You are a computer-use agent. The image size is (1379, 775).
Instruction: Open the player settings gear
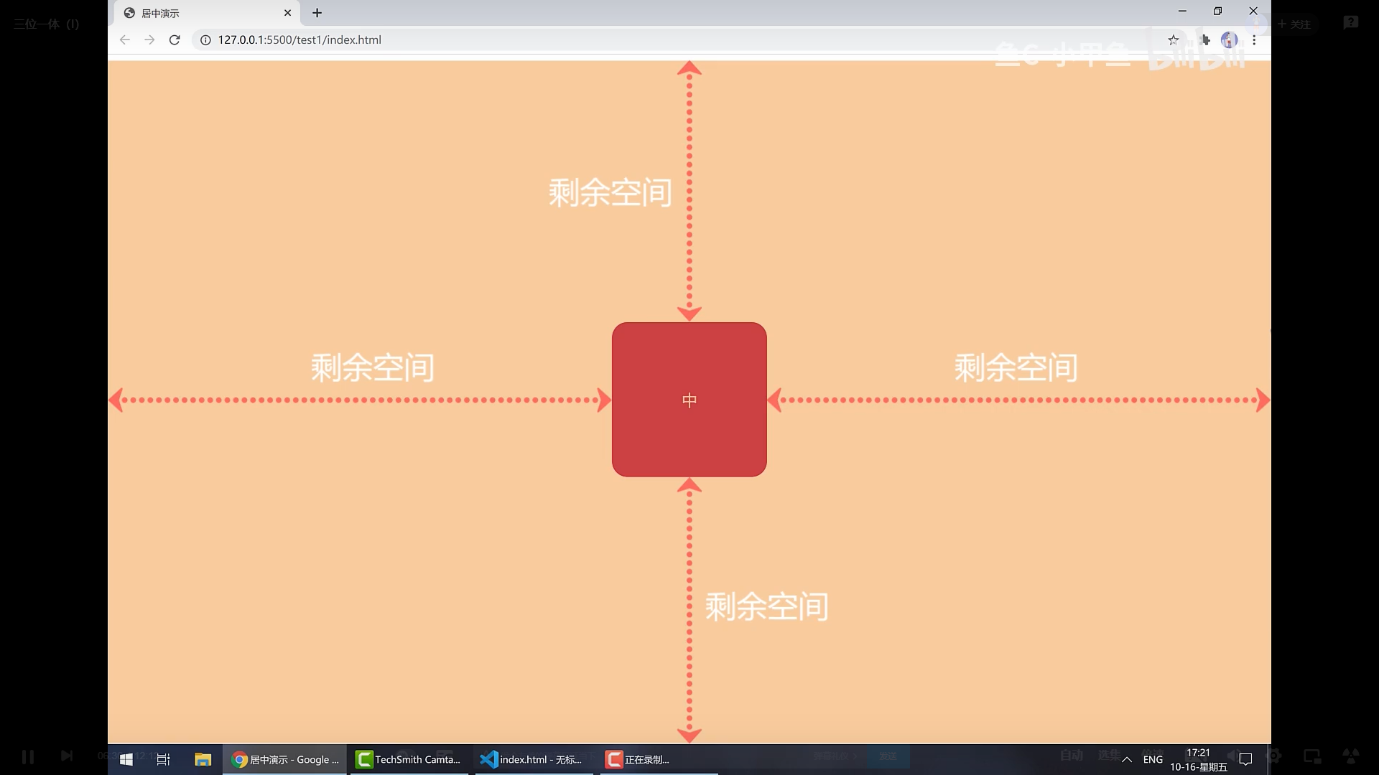pos(1275,755)
